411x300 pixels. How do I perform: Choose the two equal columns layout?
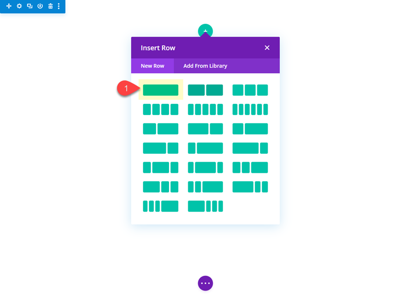coord(205,90)
